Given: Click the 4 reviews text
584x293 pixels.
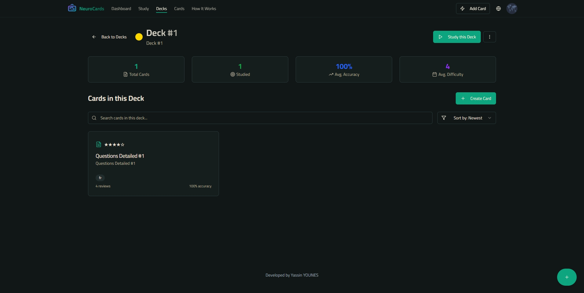Looking at the screenshot, I should 103,186.
